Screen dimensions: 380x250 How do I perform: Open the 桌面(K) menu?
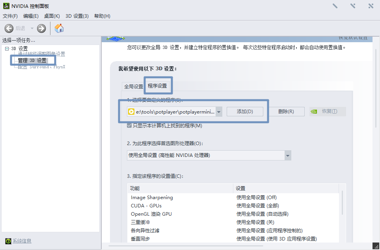(52, 16)
